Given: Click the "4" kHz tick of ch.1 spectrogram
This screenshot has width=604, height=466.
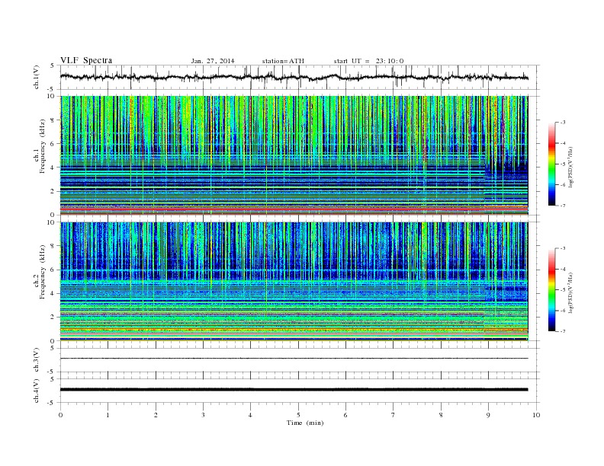Looking at the screenshot, I should [53, 168].
